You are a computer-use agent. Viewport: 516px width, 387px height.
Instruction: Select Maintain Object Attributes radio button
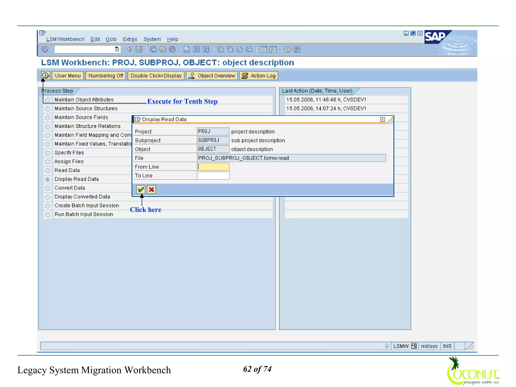(x=48, y=100)
